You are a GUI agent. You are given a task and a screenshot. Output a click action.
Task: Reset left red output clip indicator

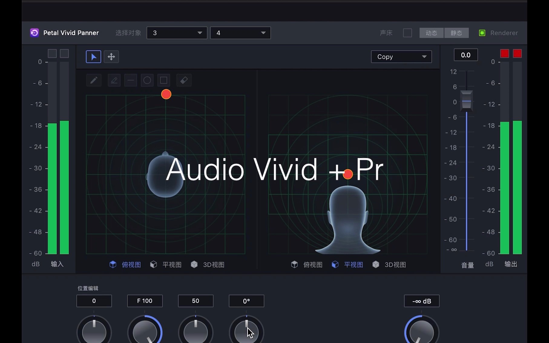pyautogui.click(x=505, y=54)
